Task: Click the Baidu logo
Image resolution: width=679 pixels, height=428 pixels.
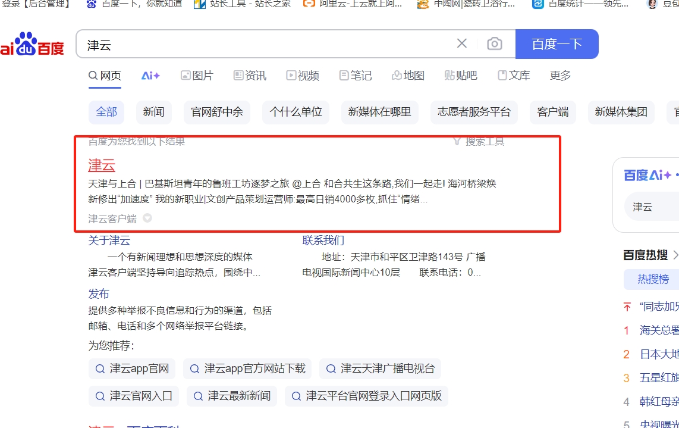Action: tap(32, 45)
